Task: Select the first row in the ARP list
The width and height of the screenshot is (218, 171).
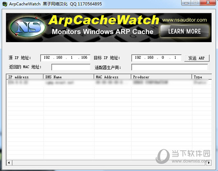Action: 109,82
